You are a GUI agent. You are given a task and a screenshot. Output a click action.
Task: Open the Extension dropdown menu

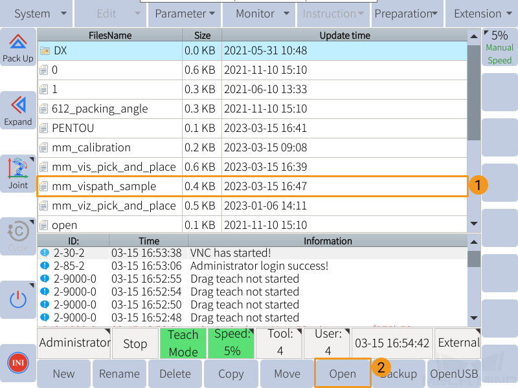click(x=482, y=14)
